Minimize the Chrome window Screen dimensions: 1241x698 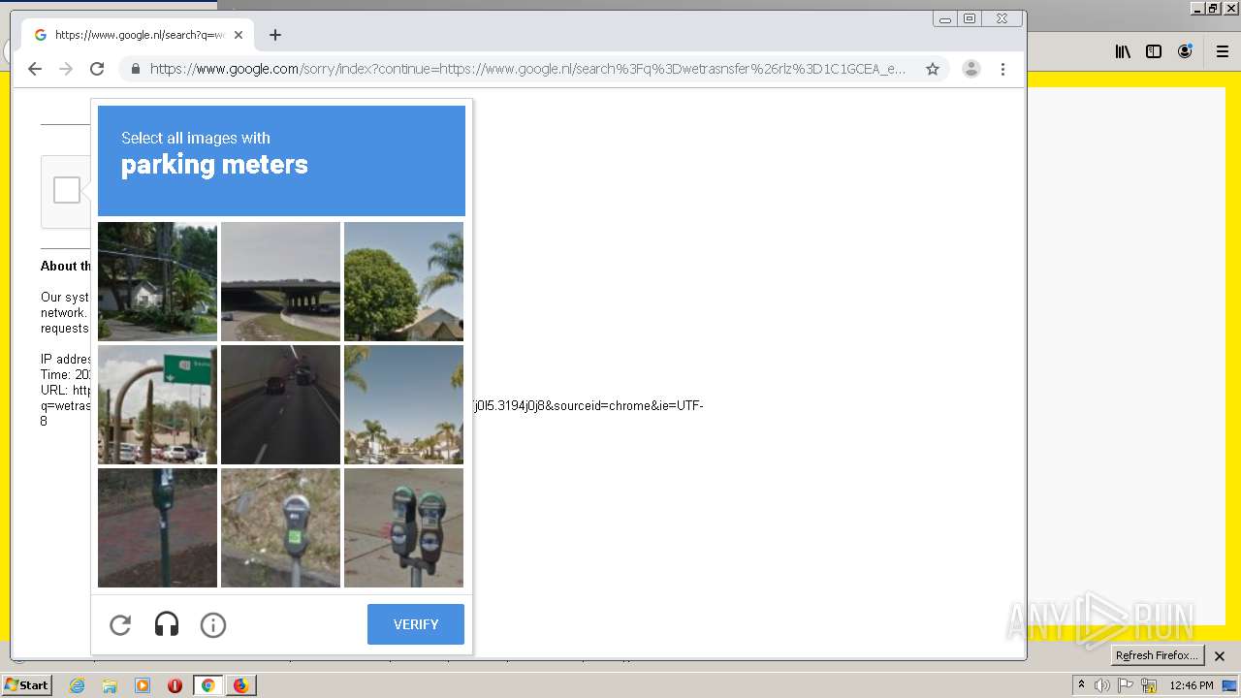click(x=945, y=18)
